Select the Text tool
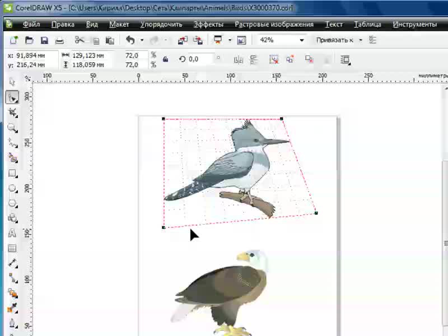Viewport: 448px width, 336px height. 12,234
